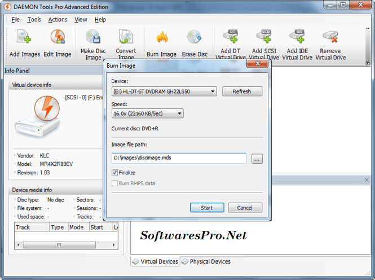
Task: Click the Burn Image flame icon
Action: [x=162, y=37]
